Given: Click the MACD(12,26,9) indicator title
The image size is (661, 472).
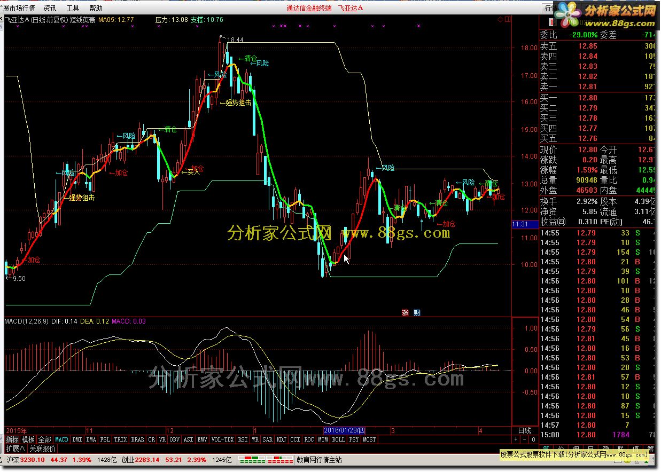Looking at the screenshot, I should point(26,321).
